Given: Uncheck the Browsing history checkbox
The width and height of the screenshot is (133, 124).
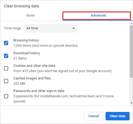Looking at the screenshot, I should point(6,43).
